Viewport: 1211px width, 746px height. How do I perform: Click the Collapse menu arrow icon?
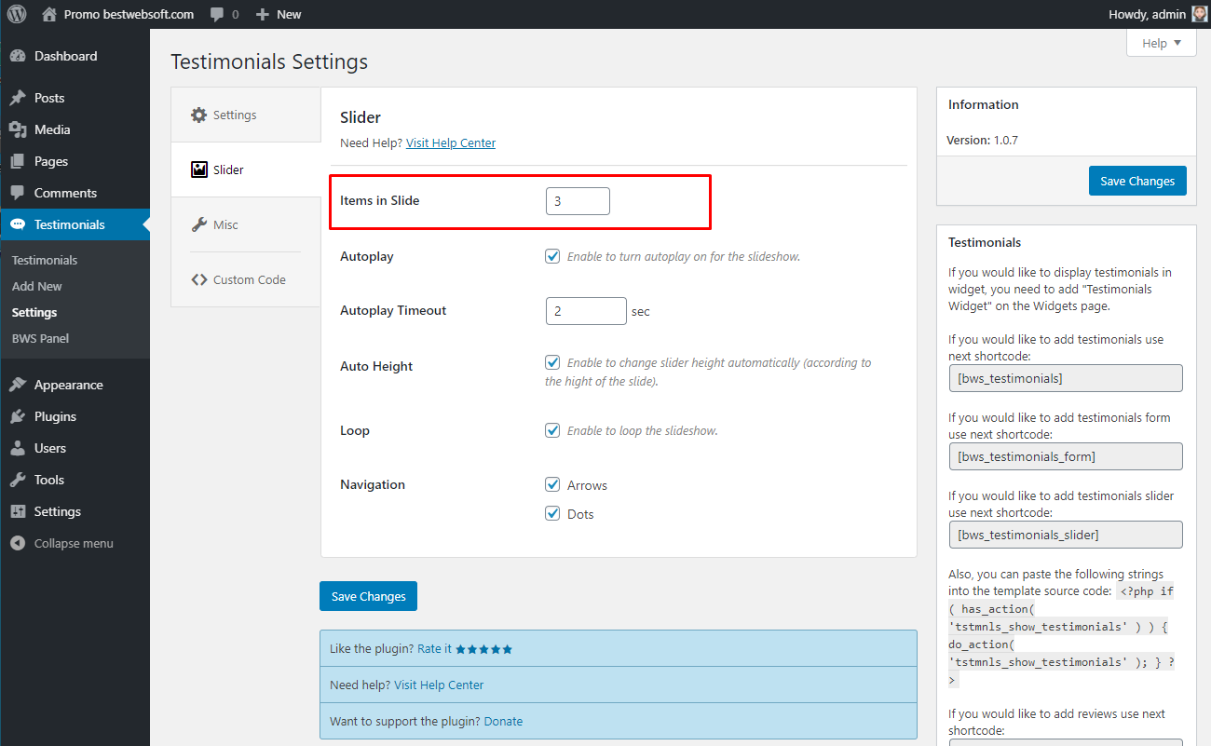click(18, 543)
